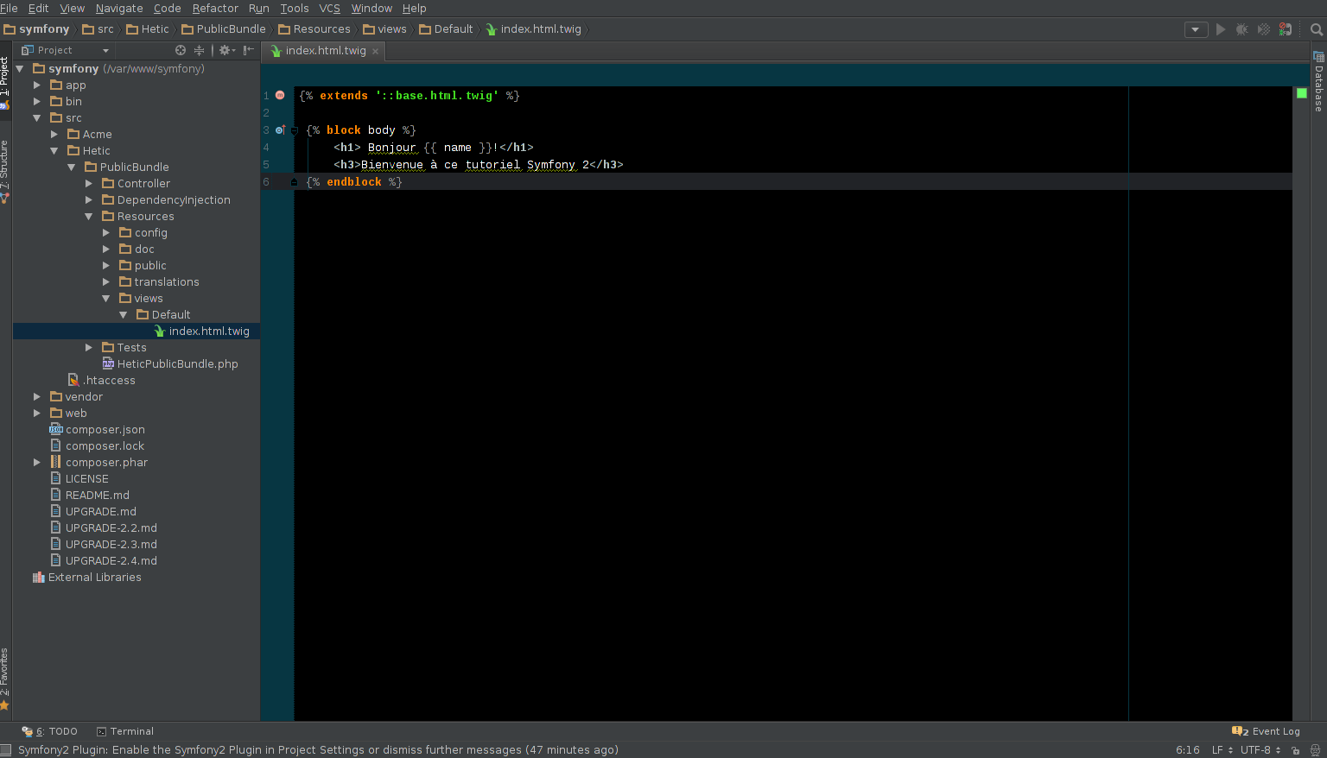Image resolution: width=1327 pixels, height=758 pixels.
Task: Expand the vendor folder
Action: point(37,397)
